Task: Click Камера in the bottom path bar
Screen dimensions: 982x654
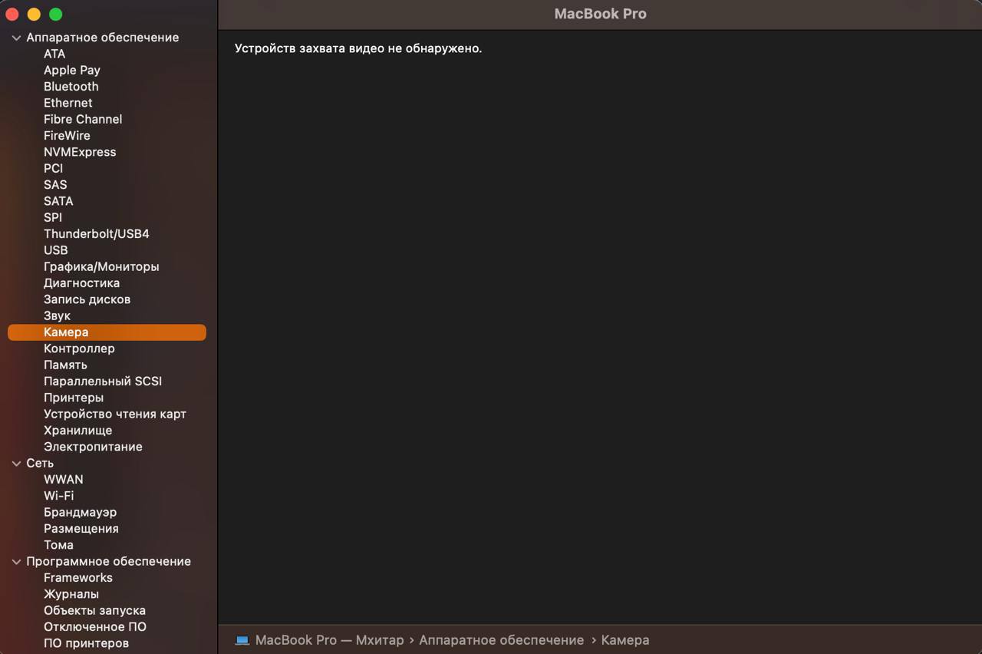Action: (625, 640)
